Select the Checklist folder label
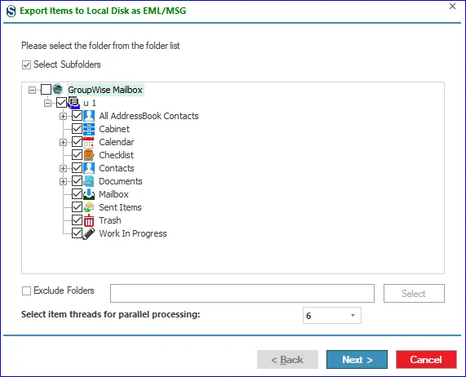 pos(116,155)
